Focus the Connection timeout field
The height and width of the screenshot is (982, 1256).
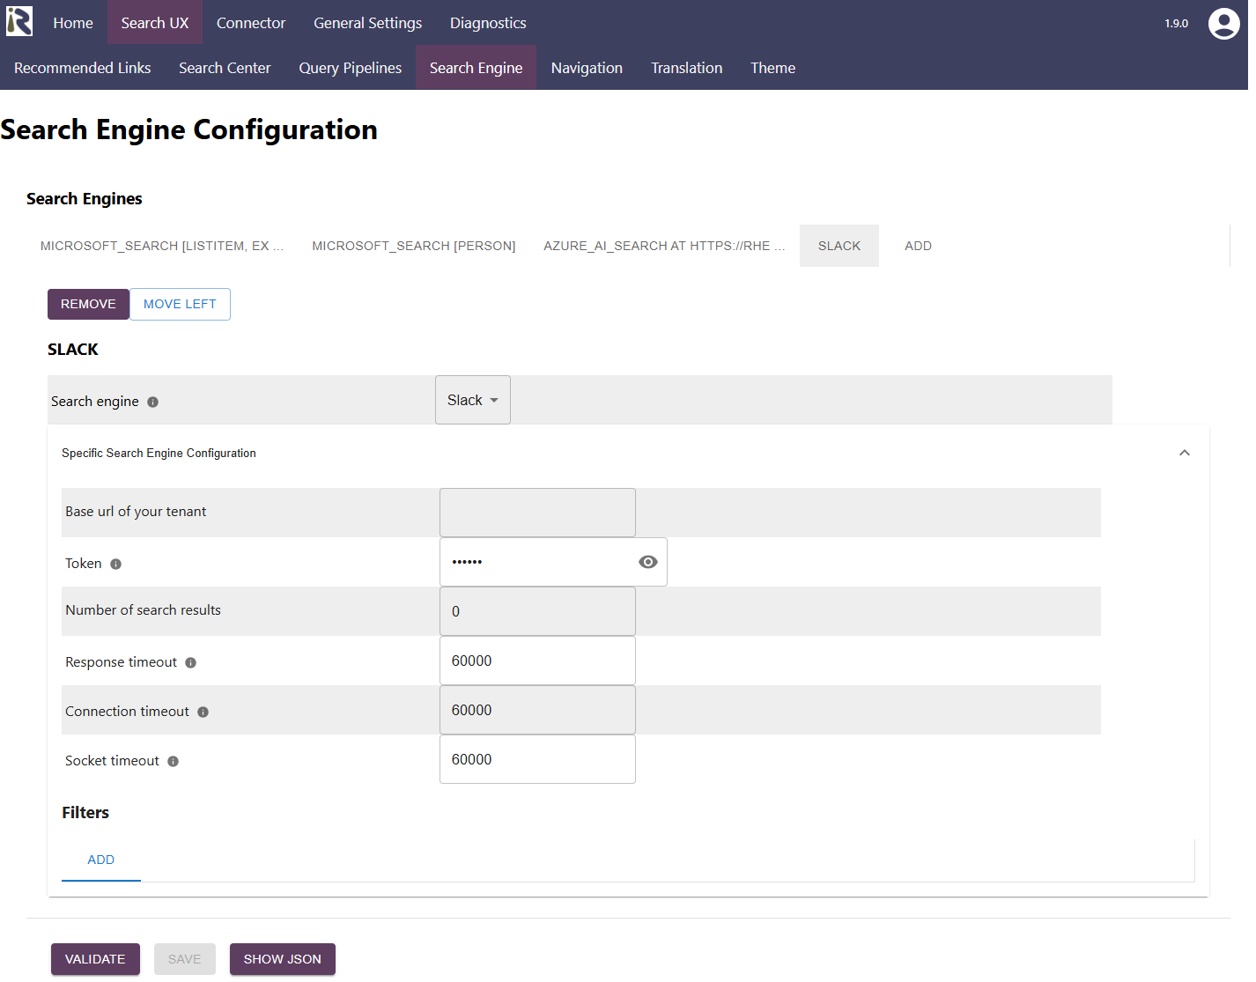[x=537, y=710]
